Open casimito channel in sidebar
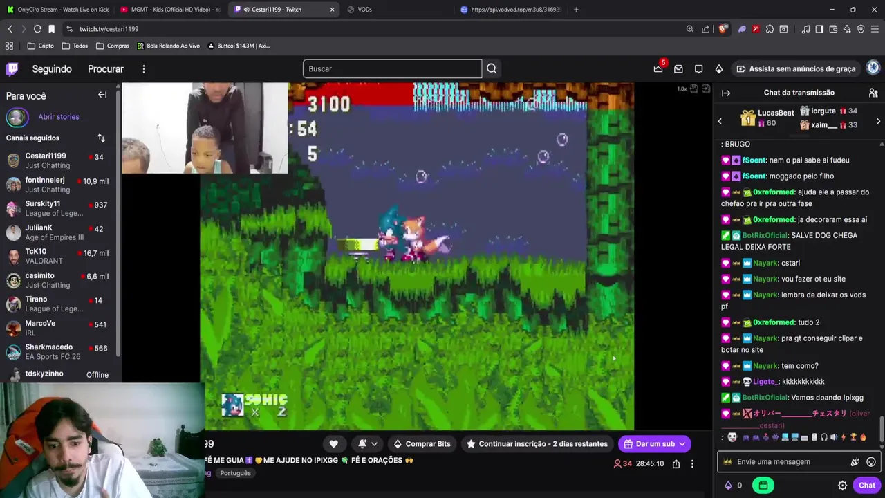The image size is (885, 498). click(60, 280)
